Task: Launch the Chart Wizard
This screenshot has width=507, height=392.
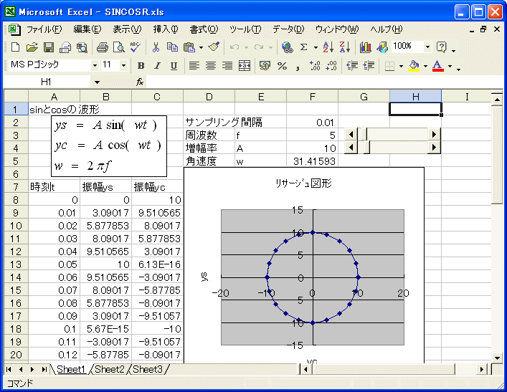Action: (366, 47)
